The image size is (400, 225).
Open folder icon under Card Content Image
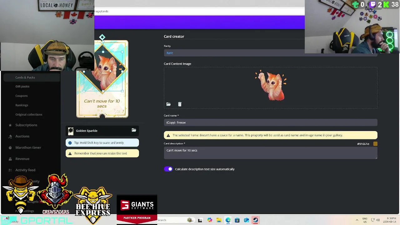[x=168, y=104]
